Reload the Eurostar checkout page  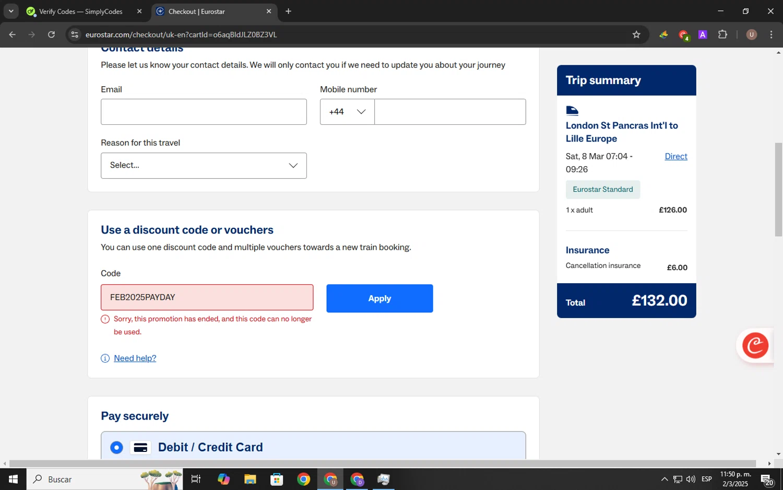[x=51, y=34]
